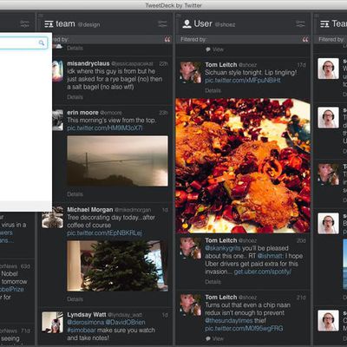Open the erin moore username
The height and width of the screenshot is (347, 347).
click(x=82, y=112)
